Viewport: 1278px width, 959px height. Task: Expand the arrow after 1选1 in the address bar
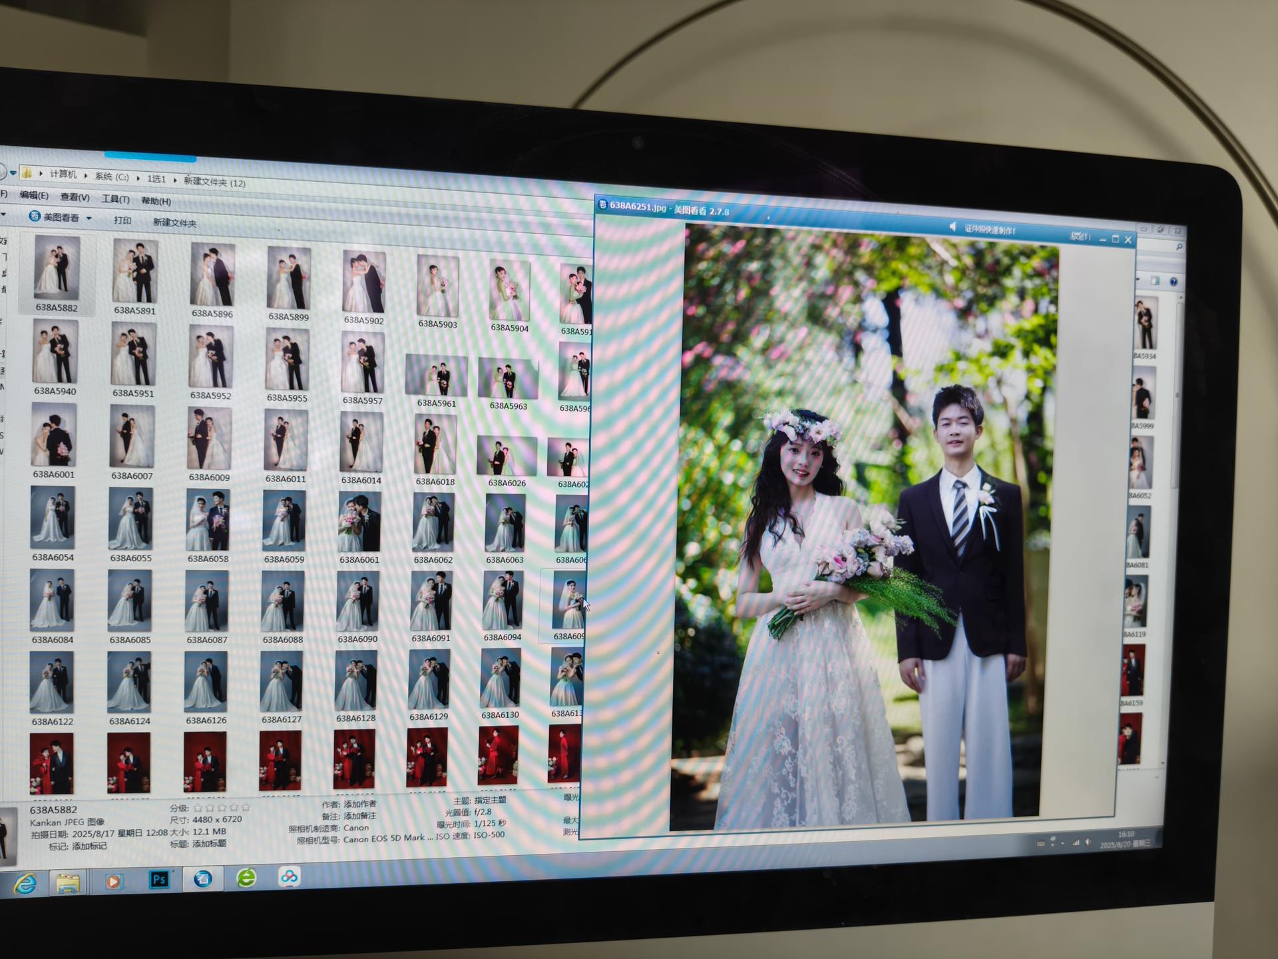point(174,180)
